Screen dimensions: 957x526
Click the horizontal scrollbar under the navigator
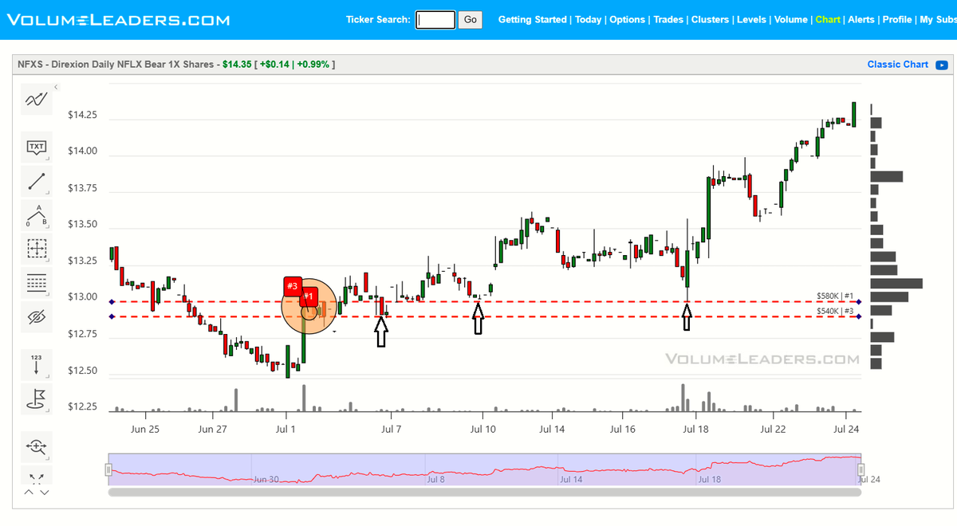pos(485,492)
